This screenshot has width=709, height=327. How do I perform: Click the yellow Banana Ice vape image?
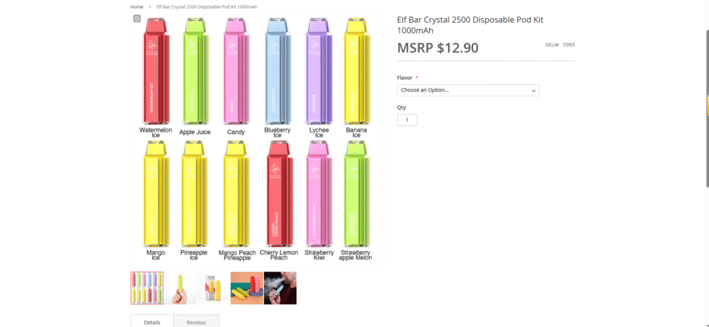pyautogui.click(x=357, y=71)
